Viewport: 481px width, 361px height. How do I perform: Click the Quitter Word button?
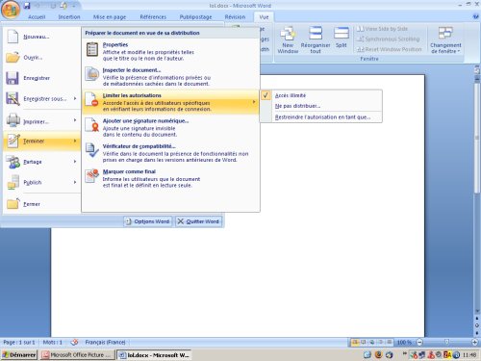coord(198,221)
